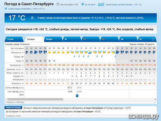
Task: Select the Пт forecast tab
Action: 72,39
